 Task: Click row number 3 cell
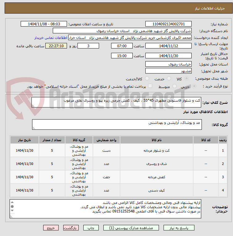click(223, 177)
